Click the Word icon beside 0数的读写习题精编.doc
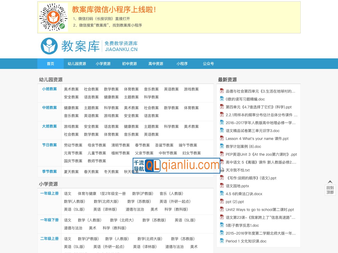Image resolution: width=338 pixels, height=253 pixels. point(222,99)
